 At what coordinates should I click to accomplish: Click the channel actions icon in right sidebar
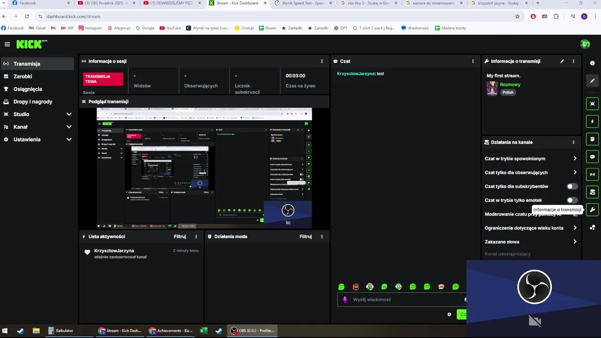tap(592, 192)
